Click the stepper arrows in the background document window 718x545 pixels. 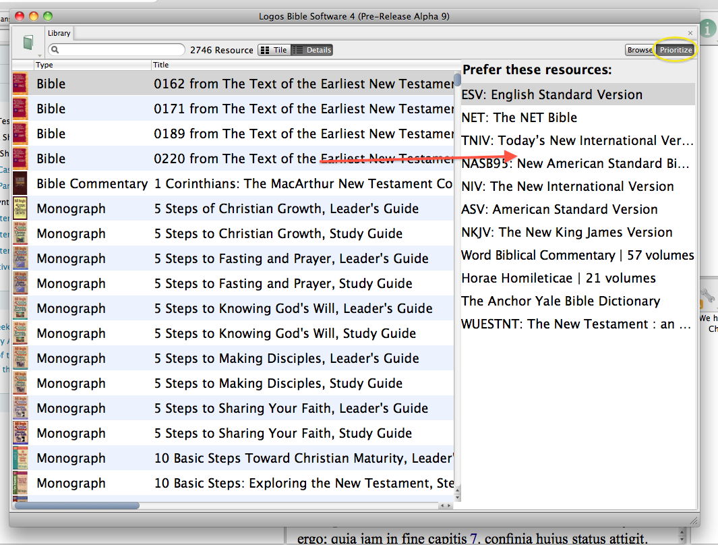tap(682, 534)
